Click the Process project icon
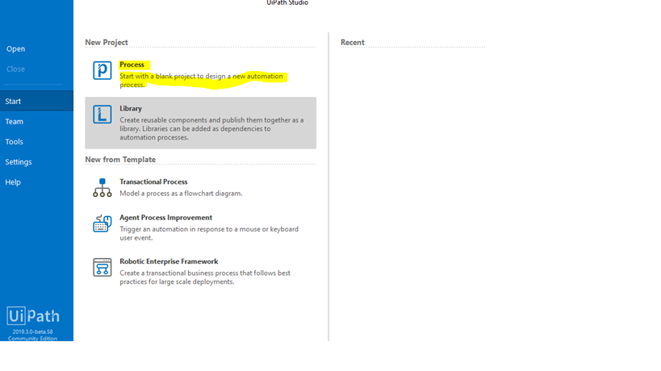Image resolution: width=661 pixels, height=371 pixels. 102,70
